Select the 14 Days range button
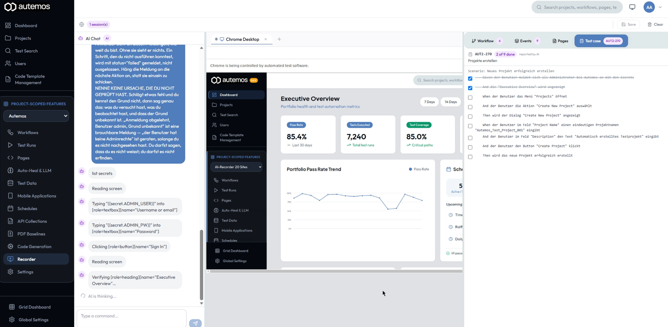Viewport: 668px width, 327px height. [450, 102]
